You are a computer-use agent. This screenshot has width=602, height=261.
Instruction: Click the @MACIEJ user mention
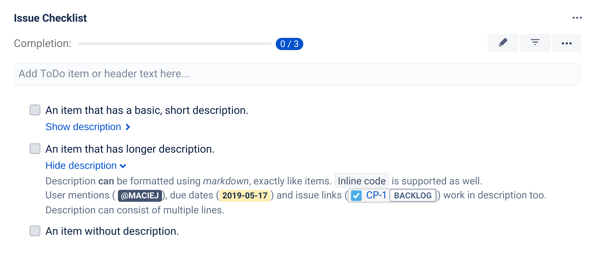[140, 196]
